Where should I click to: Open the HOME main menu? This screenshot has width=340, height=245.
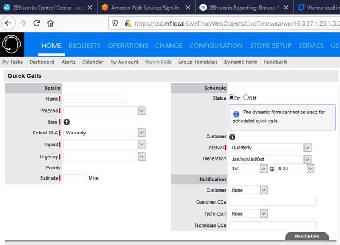click(x=51, y=46)
